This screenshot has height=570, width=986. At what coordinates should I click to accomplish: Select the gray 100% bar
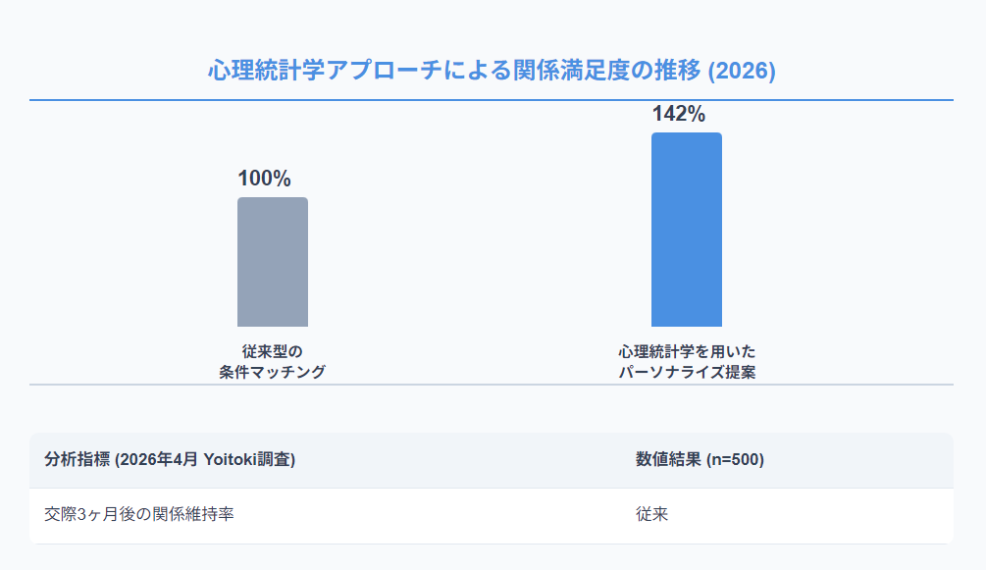272,262
